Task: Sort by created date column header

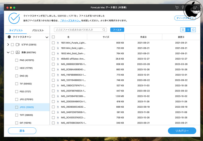Action: (143, 37)
